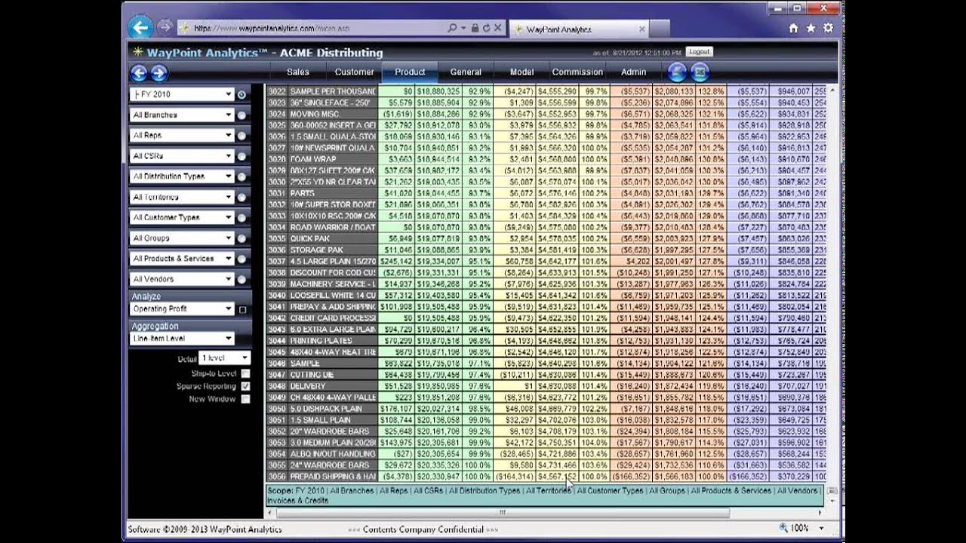Image resolution: width=966 pixels, height=543 pixels.
Task: Select the radio button beside All Vendors
Action: click(x=241, y=279)
